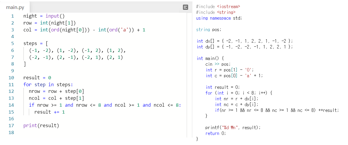Viewport: 348px width, 145px height.
Task: Select line number 17 in gutter
Action: pos(12,125)
